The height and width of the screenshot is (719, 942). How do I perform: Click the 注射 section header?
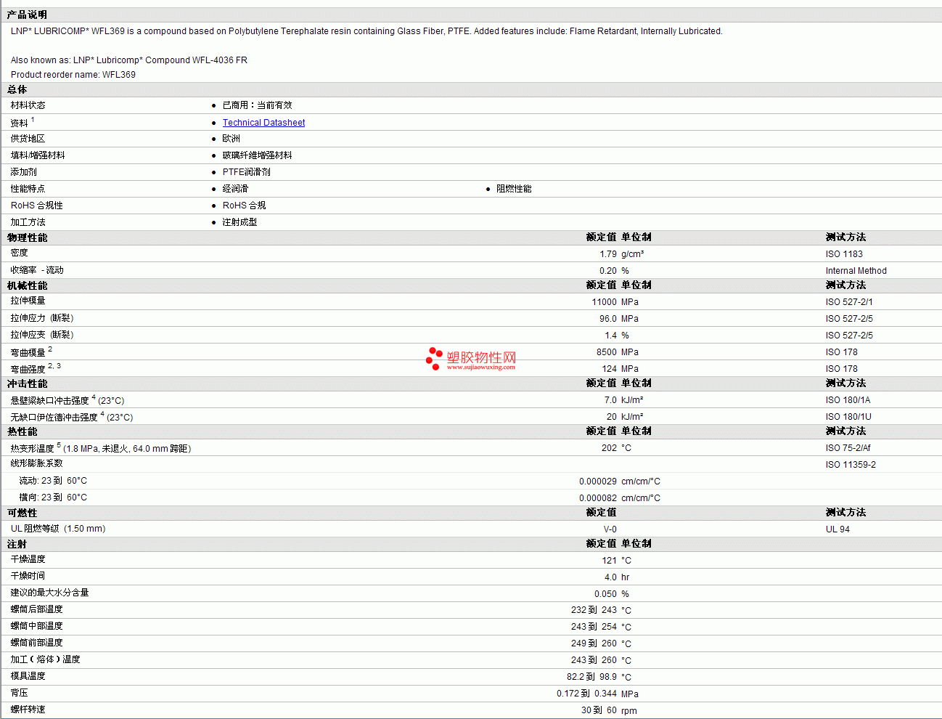17,544
